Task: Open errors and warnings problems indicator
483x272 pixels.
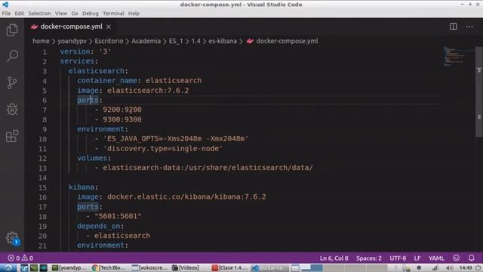Action: click(20, 258)
